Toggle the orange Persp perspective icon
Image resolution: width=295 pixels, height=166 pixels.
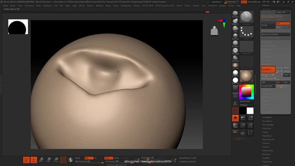tap(235, 118)
